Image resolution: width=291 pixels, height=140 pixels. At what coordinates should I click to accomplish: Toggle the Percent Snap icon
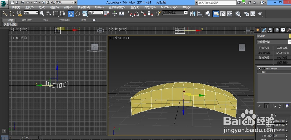[143, 14]
